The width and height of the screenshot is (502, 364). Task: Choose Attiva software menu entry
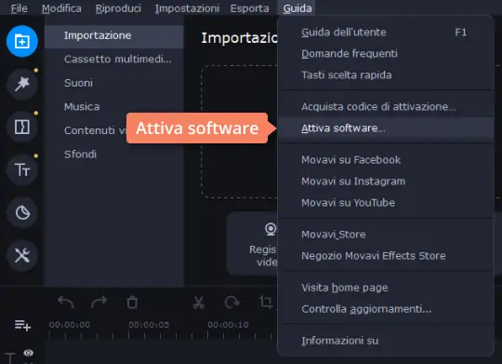[x=386, y=128]
